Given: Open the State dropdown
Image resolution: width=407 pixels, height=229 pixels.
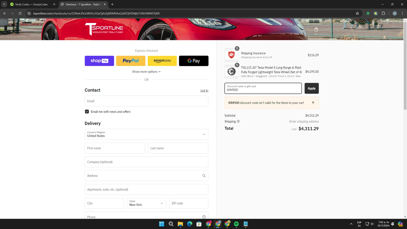Looking at the screenshot, I should (147, 203).
